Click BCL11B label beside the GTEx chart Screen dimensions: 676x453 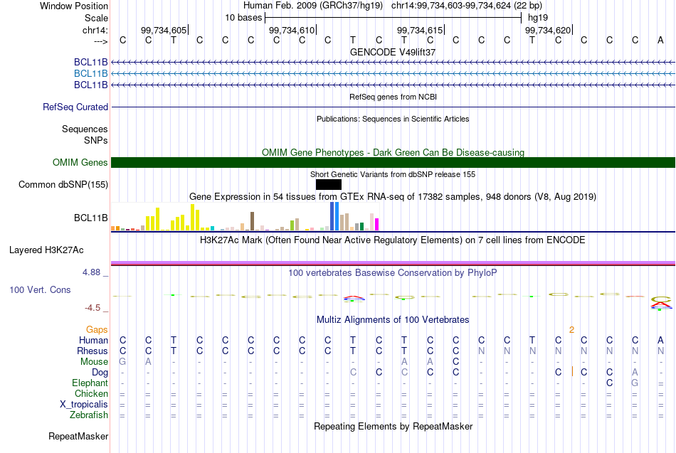click(x=90, y=218)
